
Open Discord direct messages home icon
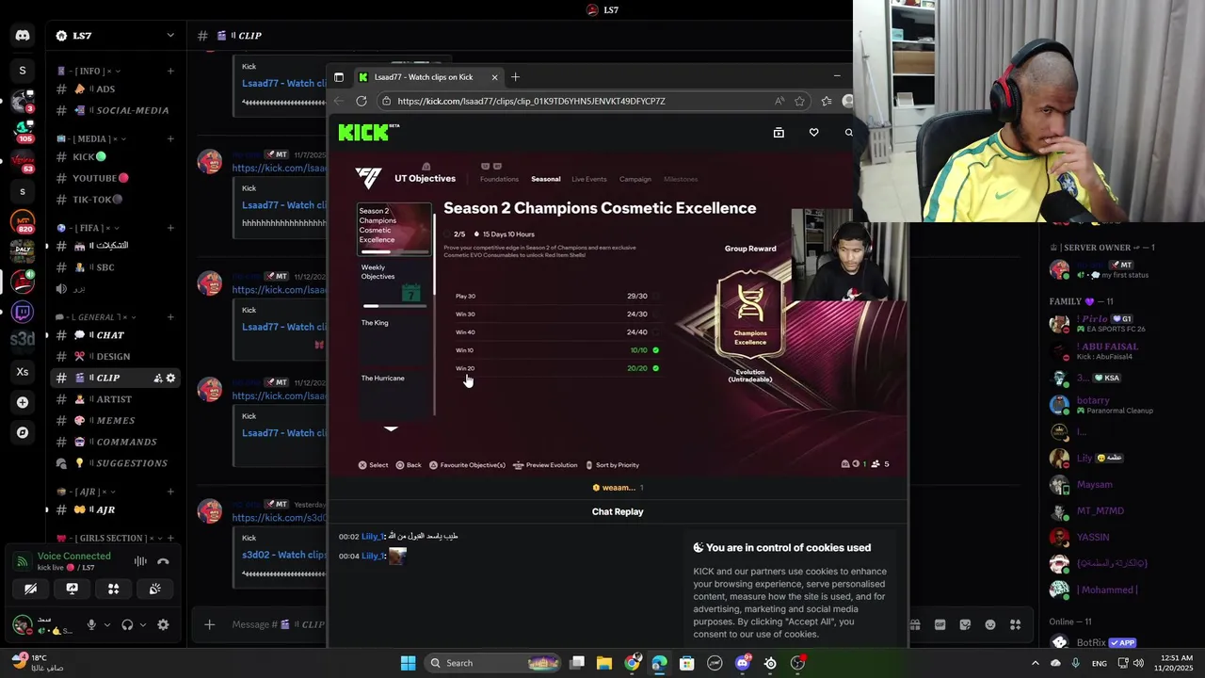(x=23, y=36)
